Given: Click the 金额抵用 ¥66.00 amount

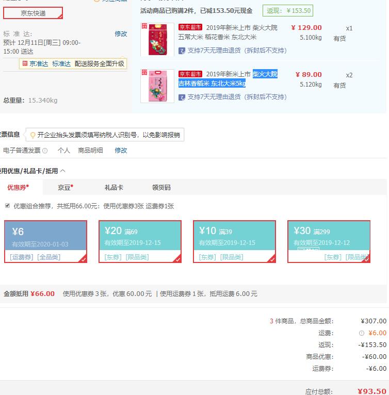Looking at the screenshot, I should click(x=42, y=294).
